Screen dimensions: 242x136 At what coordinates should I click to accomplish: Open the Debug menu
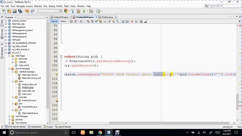(52, 6)
